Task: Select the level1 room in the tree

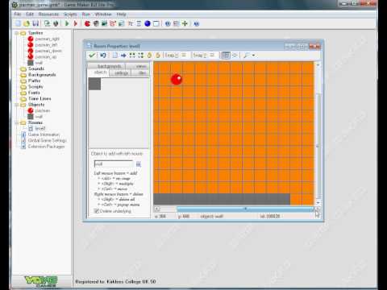Action: (40, 128)
